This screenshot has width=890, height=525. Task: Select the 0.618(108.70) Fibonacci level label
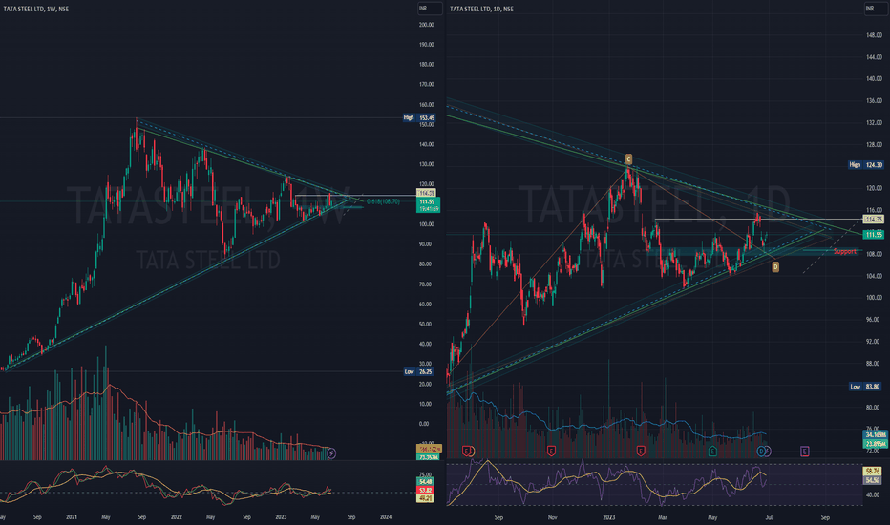tap(383, 201)
